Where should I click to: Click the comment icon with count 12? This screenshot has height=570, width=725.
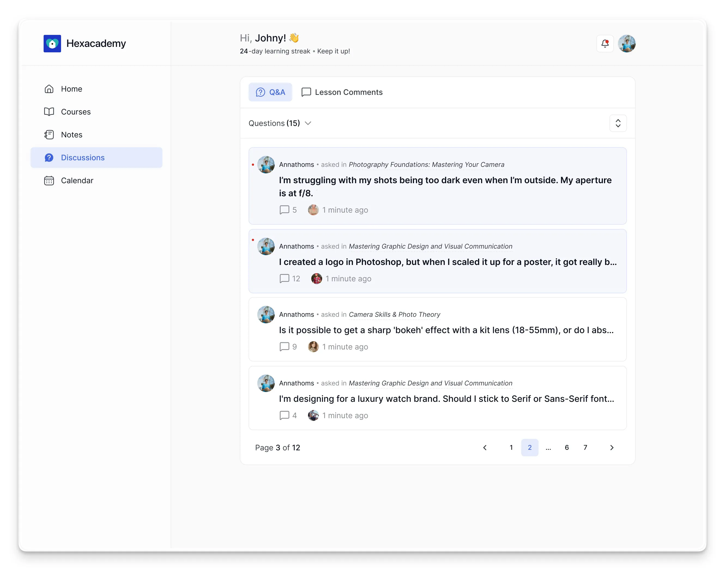point(284,279)
